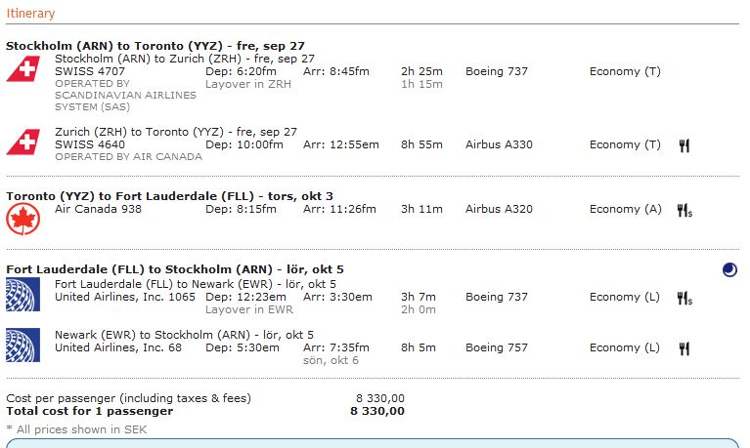
Task: Click the Boeing 757 aircraft label
Action: [x=496, y=347]
